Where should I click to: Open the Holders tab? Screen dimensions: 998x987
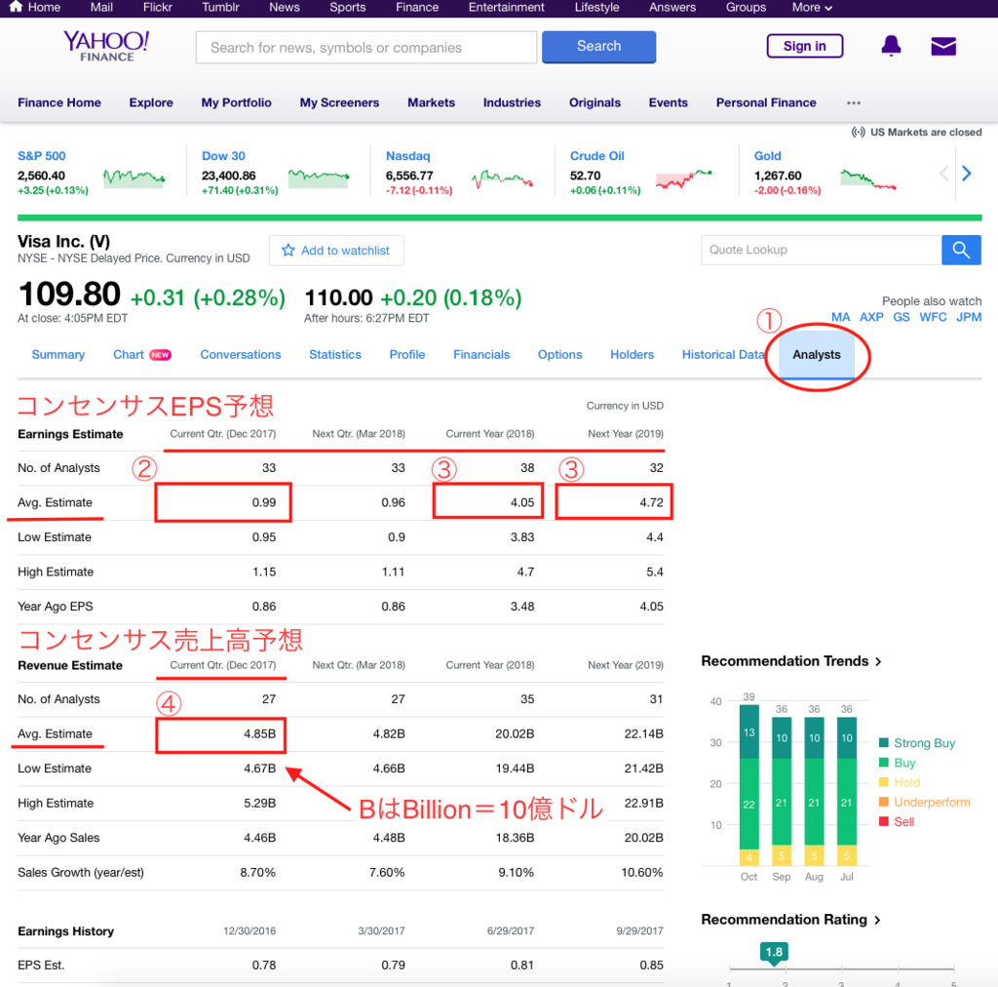pyautogui.click(x=632, y=355)
